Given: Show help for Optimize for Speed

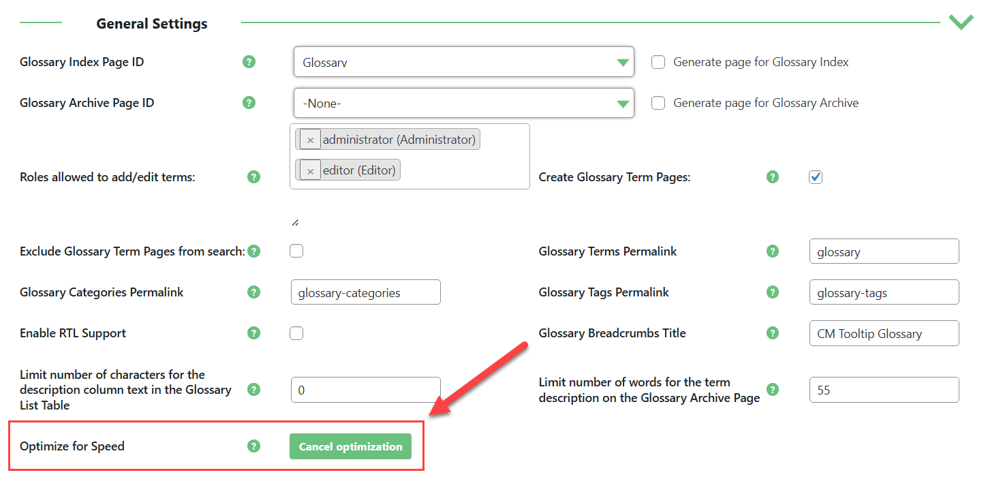Looking at the screenshot, I should click(x=253, y=446).
